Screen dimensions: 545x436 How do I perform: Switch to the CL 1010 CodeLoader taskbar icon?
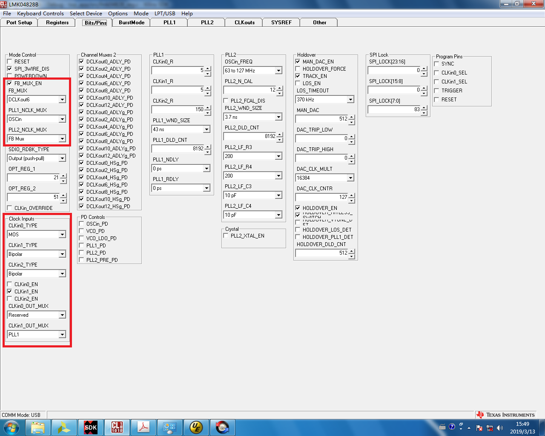[117, 427]
